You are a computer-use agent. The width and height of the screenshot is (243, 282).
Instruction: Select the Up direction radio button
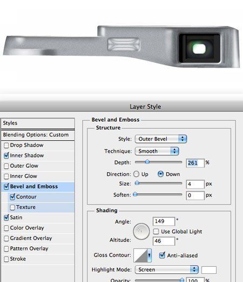[136, 174]
